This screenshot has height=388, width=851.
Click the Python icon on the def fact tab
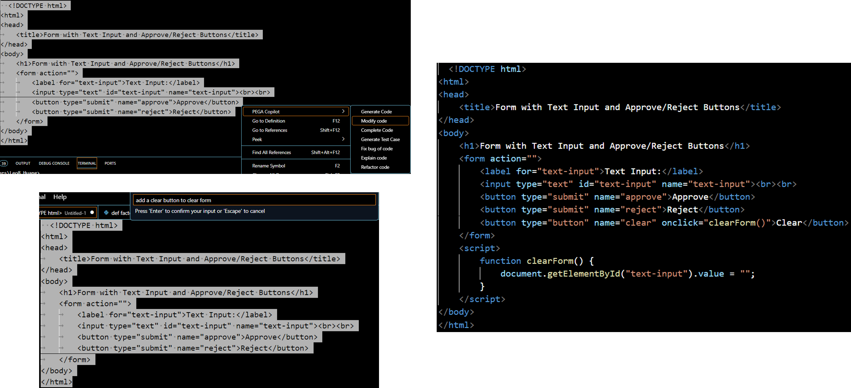tap(106, 213)
